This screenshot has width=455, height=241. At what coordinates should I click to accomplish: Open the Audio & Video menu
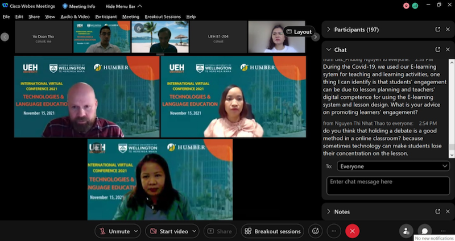(x=75, y=17)
